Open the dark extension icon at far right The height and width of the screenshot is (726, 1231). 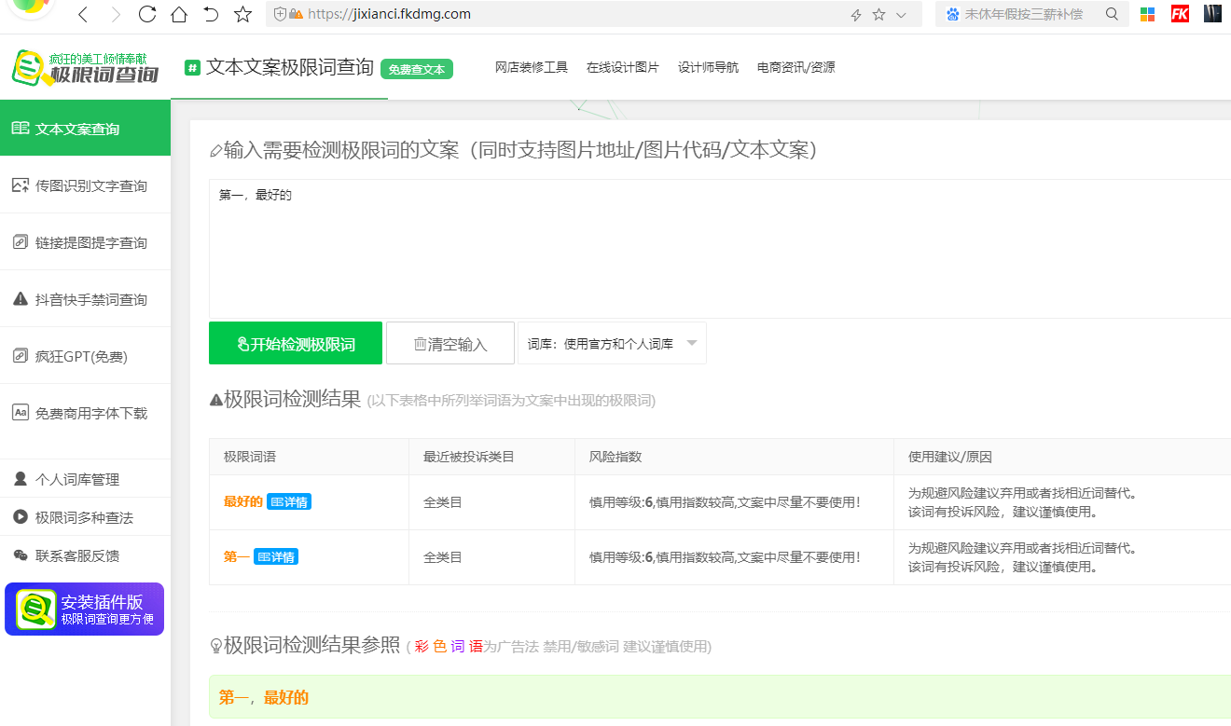[1212, 13]
